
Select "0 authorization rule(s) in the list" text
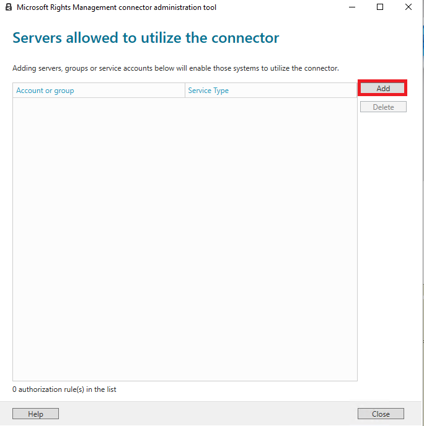(64, 389)
